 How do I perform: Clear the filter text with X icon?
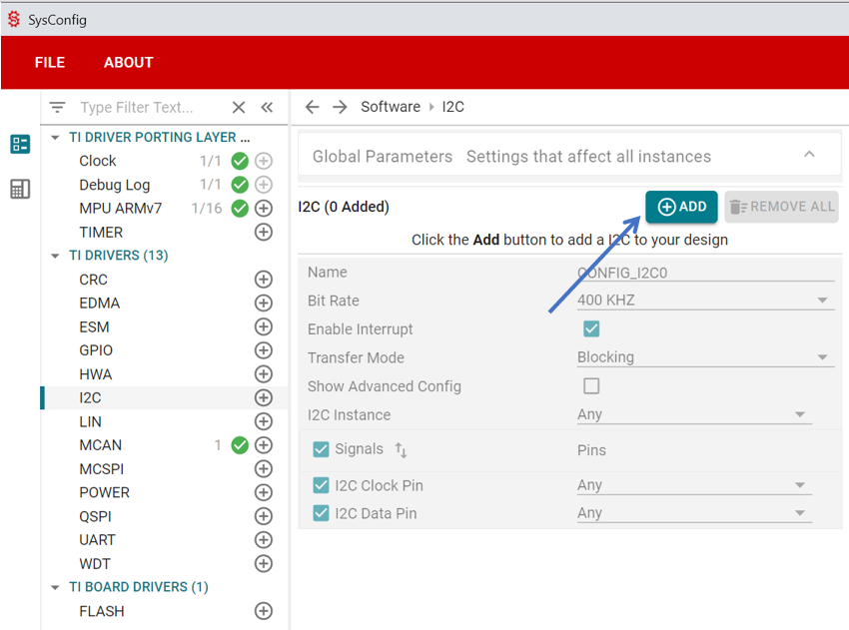pos(239,108)
